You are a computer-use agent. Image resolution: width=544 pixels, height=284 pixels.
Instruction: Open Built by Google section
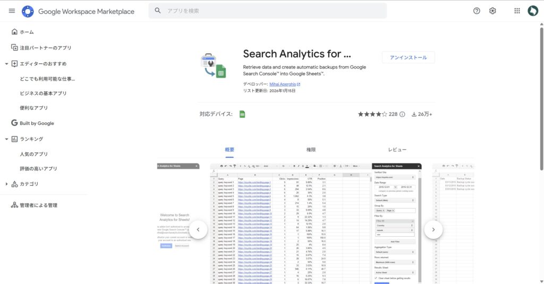(x=37, y=123)
